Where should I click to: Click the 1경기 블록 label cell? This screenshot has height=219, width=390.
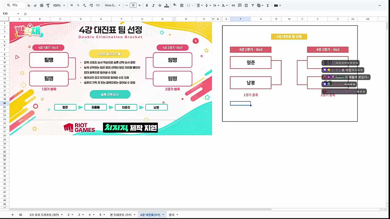[251, 95]
